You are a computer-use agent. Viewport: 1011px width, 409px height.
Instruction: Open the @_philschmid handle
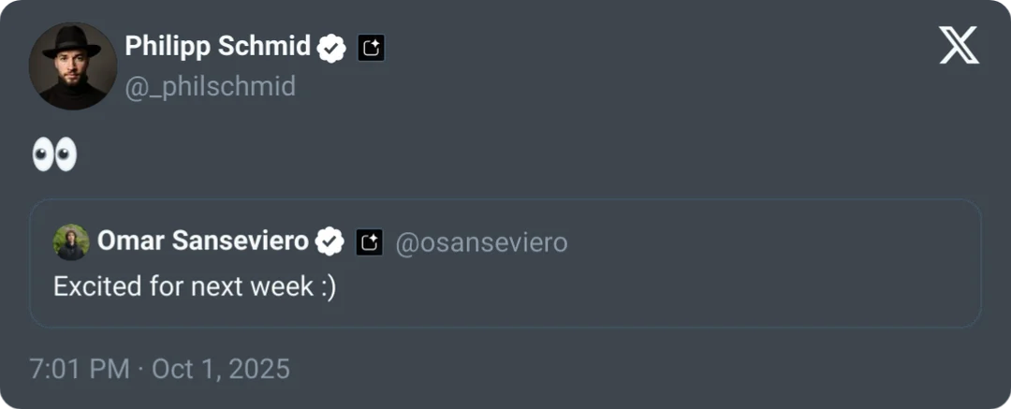point(211,87)
